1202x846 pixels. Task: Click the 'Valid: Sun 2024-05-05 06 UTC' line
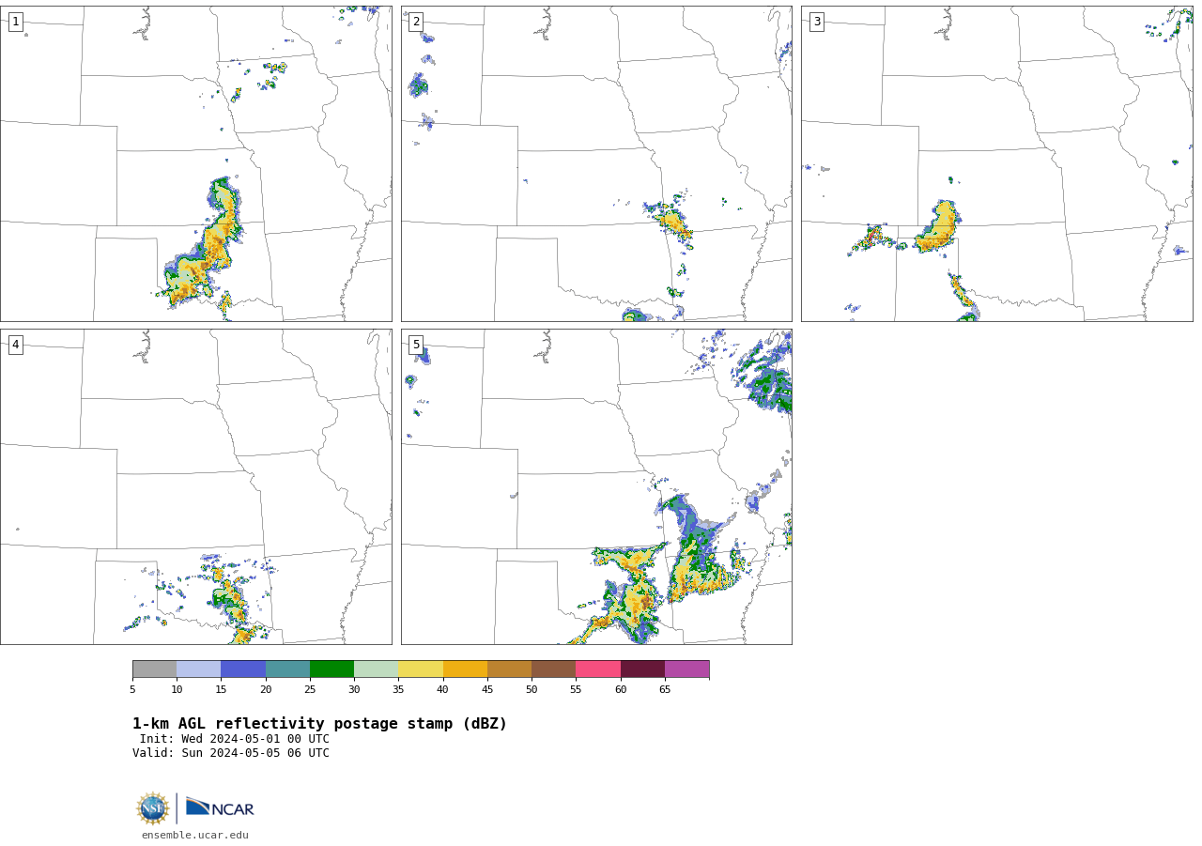[x=231, y=753]
